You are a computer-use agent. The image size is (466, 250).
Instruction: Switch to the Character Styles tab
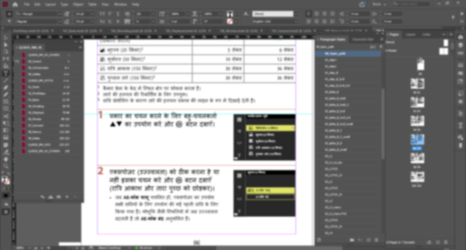pyautogui.click(x=363, y=39)
